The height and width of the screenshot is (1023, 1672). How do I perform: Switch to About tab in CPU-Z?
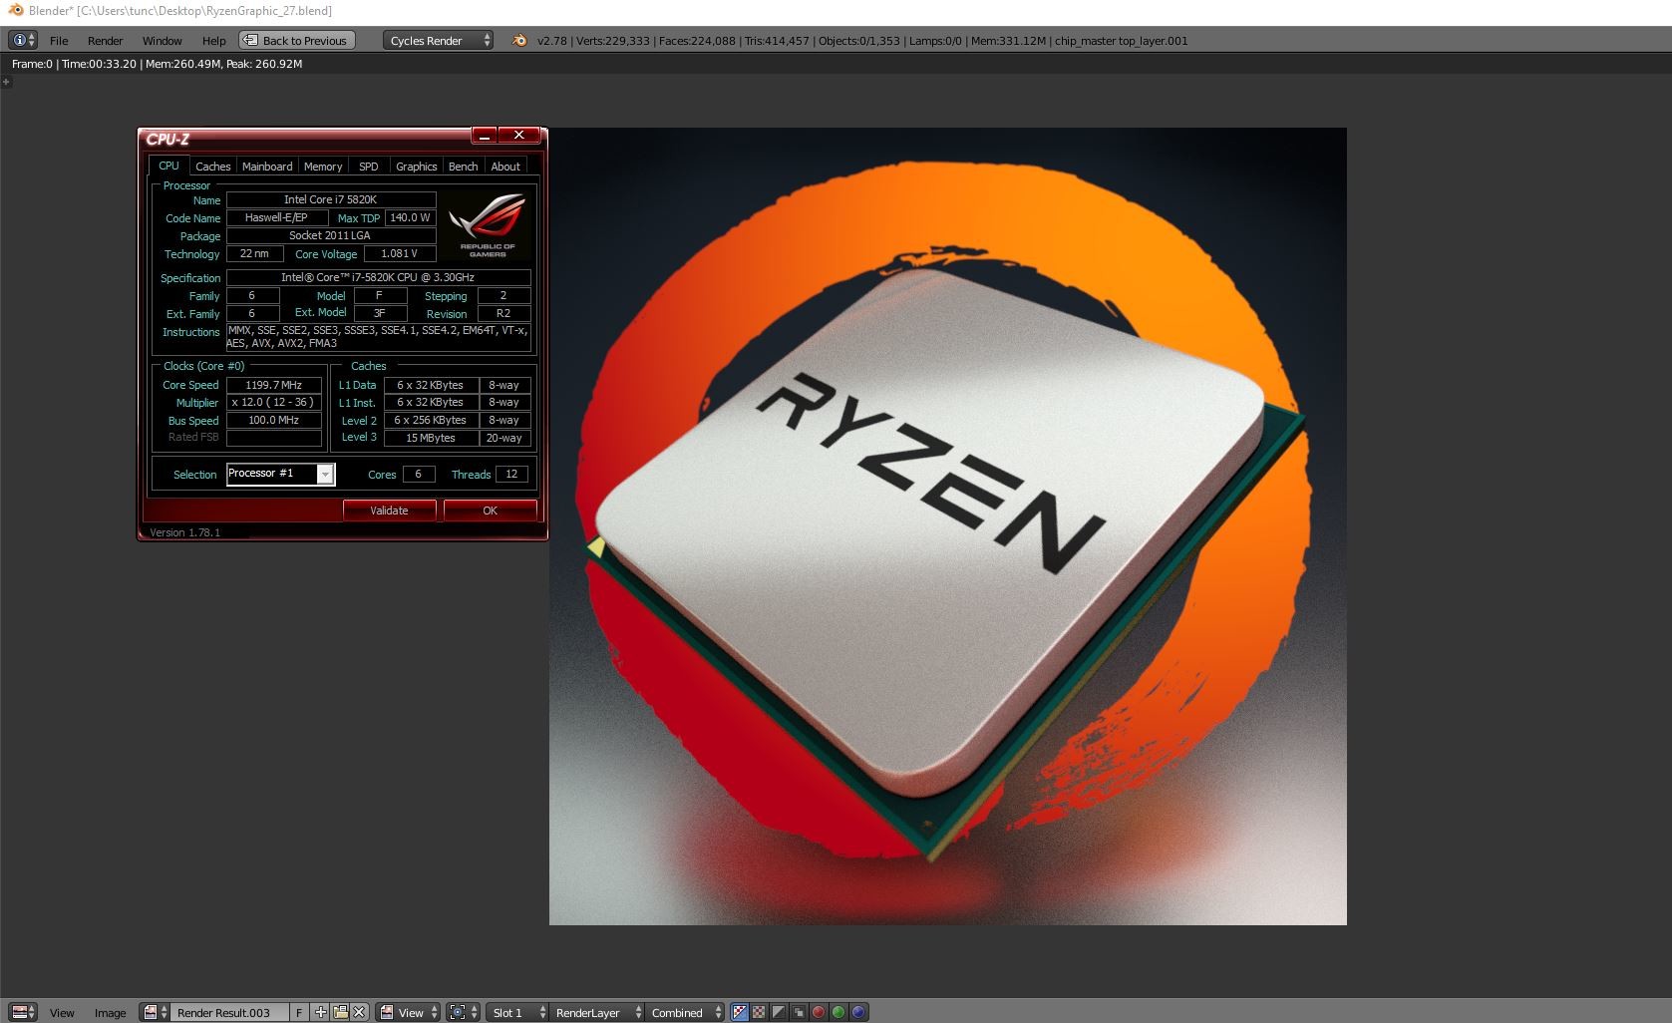(505, 167)
